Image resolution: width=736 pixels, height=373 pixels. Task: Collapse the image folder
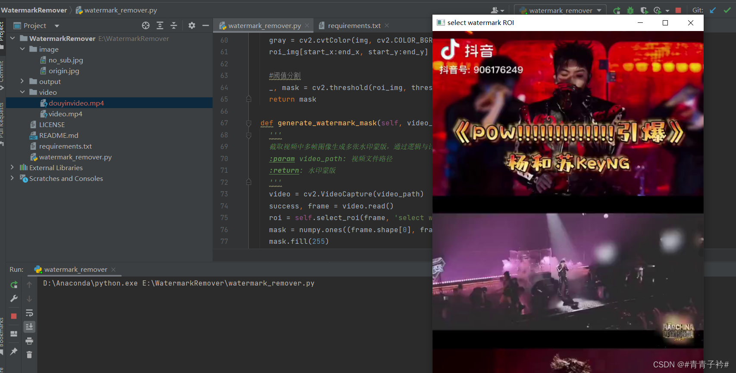[x=22, y=49]
